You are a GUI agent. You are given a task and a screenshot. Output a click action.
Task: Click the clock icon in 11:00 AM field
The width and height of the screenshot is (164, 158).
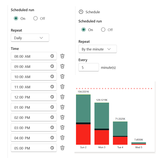(x=52, y=87)
